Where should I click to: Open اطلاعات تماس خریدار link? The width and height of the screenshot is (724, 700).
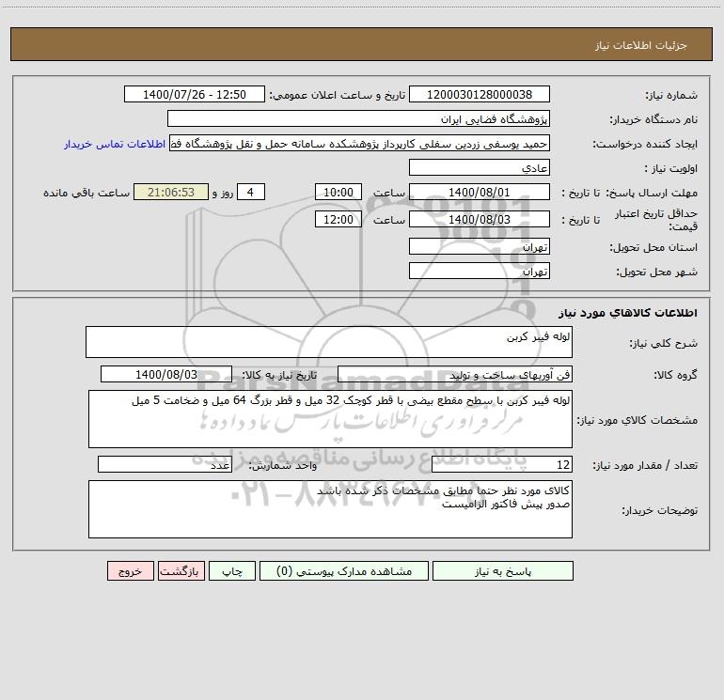click(x=115, y=144)
